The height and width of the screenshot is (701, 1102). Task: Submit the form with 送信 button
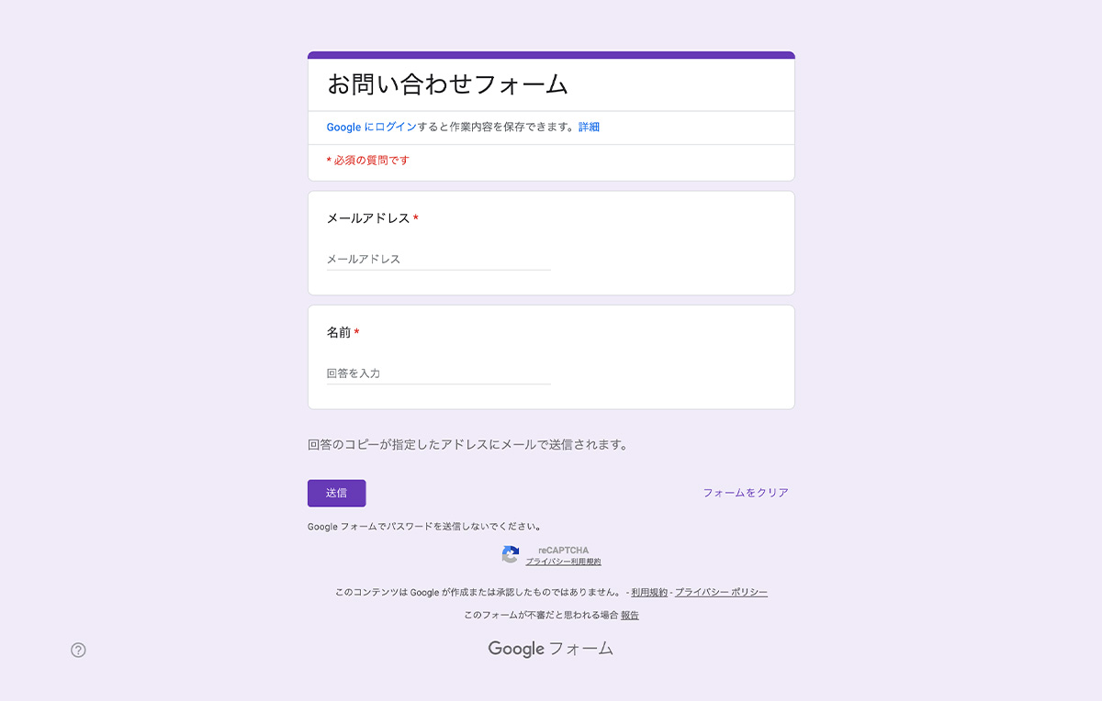[336, 493]
